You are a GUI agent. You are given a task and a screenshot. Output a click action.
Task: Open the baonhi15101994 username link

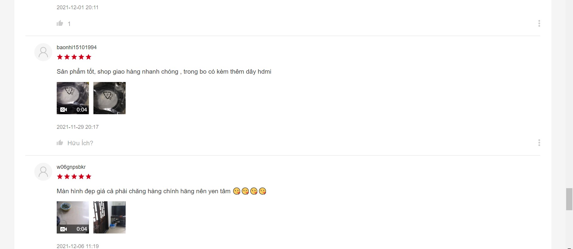click(77, 47)
